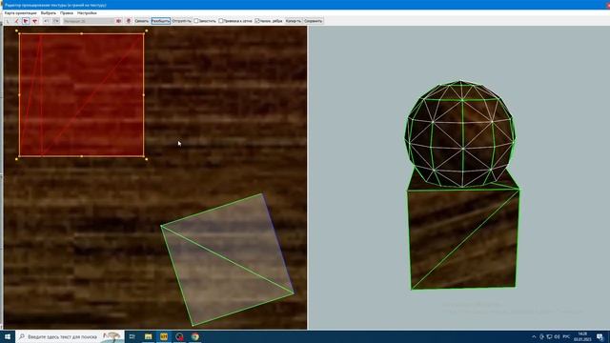Click the undo step toolbar icon
Screen dimensions: 610x343
47,21
